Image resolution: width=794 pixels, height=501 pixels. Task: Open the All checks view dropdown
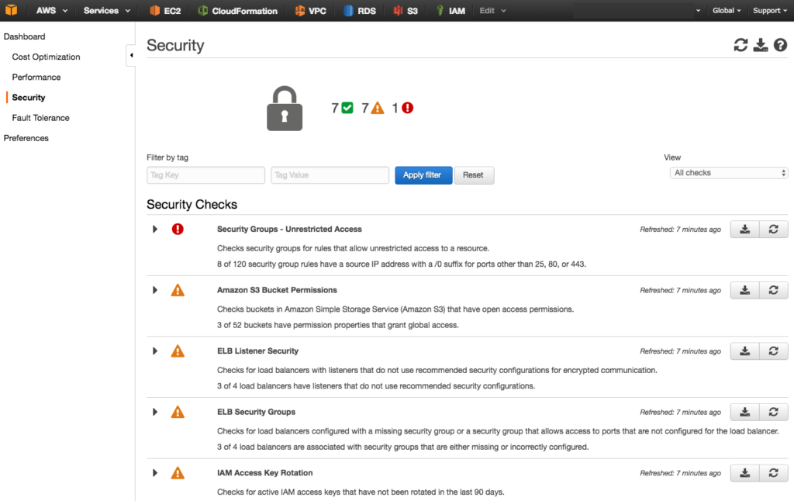pos(727,172)
